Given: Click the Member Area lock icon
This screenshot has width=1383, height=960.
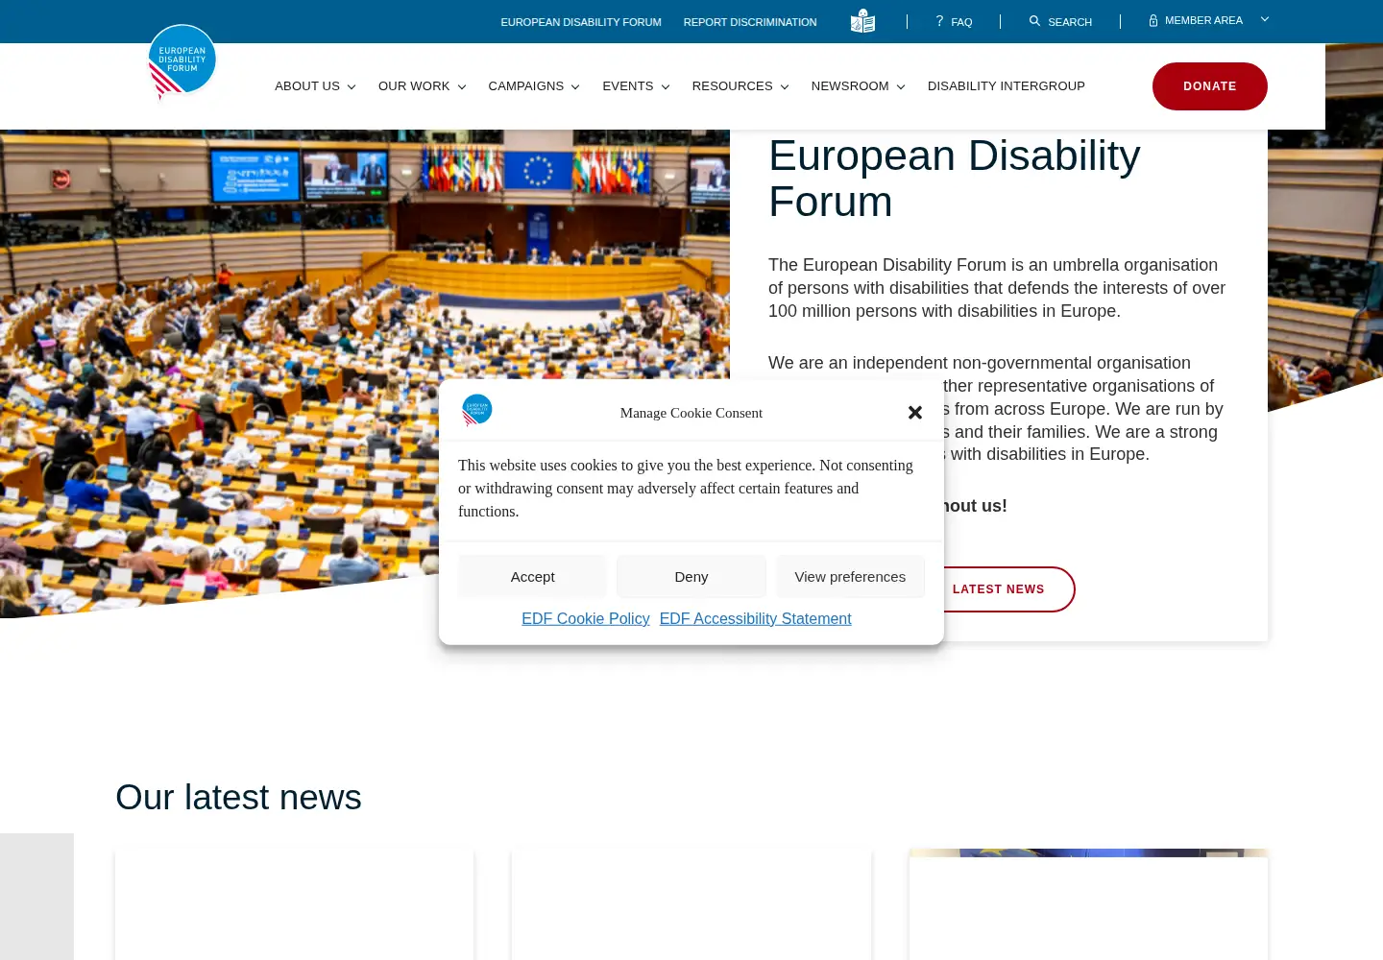Looking at the screenshot, I should 1153,20.
